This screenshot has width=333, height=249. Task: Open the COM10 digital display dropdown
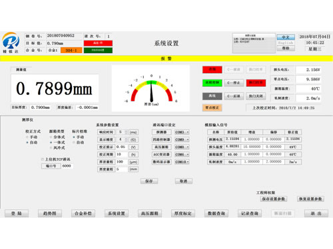[182, 162]
